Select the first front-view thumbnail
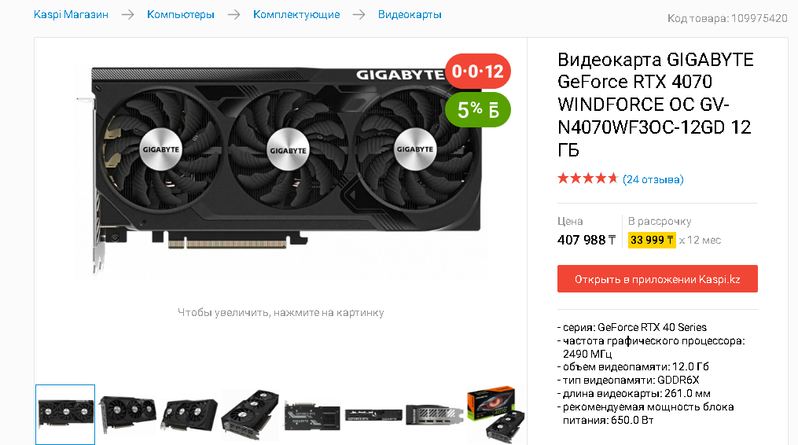This screenshot has height=445, width=798. pyautogui.click(x=65, y=414)
